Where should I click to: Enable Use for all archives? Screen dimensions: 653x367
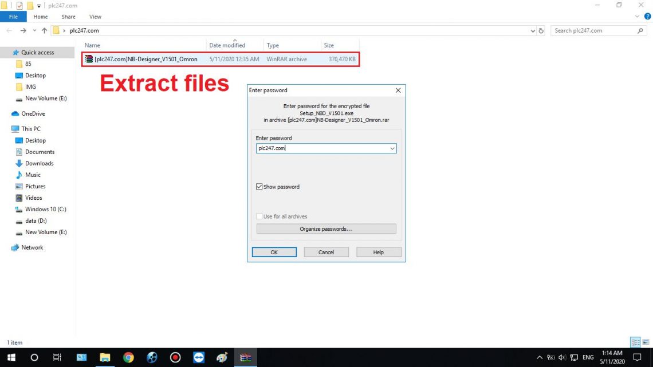pos(259,216)
